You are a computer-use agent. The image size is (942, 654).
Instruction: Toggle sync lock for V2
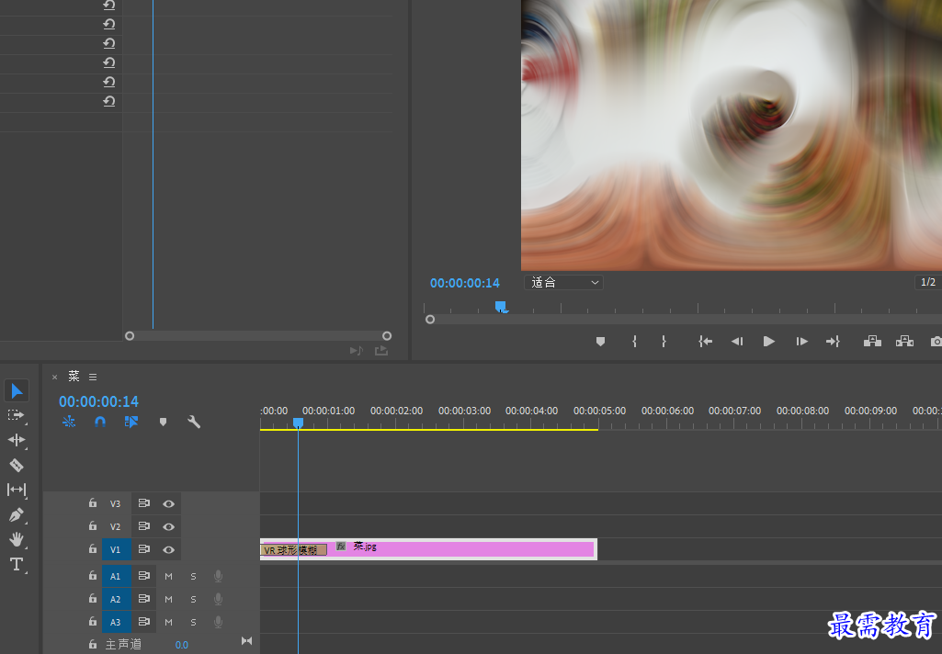(143, 526)
